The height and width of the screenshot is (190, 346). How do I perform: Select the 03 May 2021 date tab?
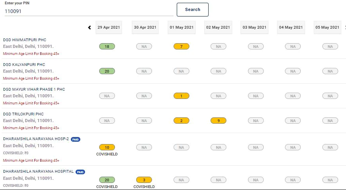(255, 27)
